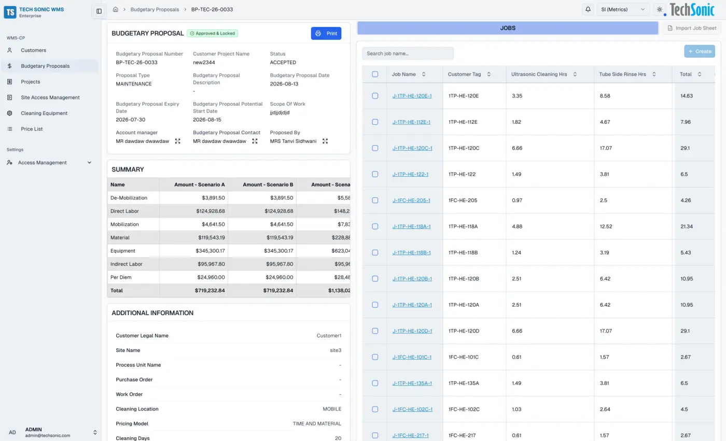The image size is (726, 441).
Task: Open job link J-1FC-HE-217-1
Action: [x=411, y=435]
